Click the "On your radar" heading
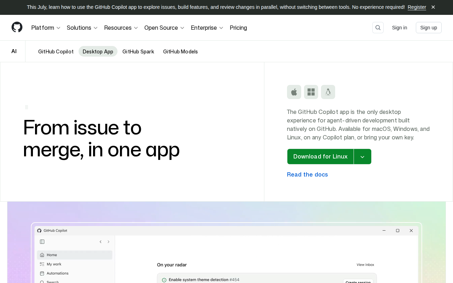Image resolution: width=453 pixels, height=283 pixels. 172,265
